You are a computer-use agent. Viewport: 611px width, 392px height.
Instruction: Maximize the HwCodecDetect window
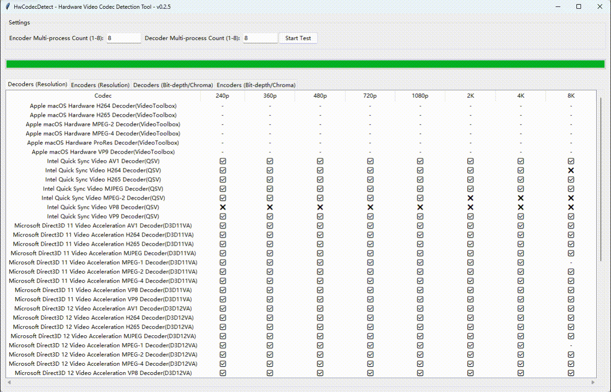tap(579, 7)
